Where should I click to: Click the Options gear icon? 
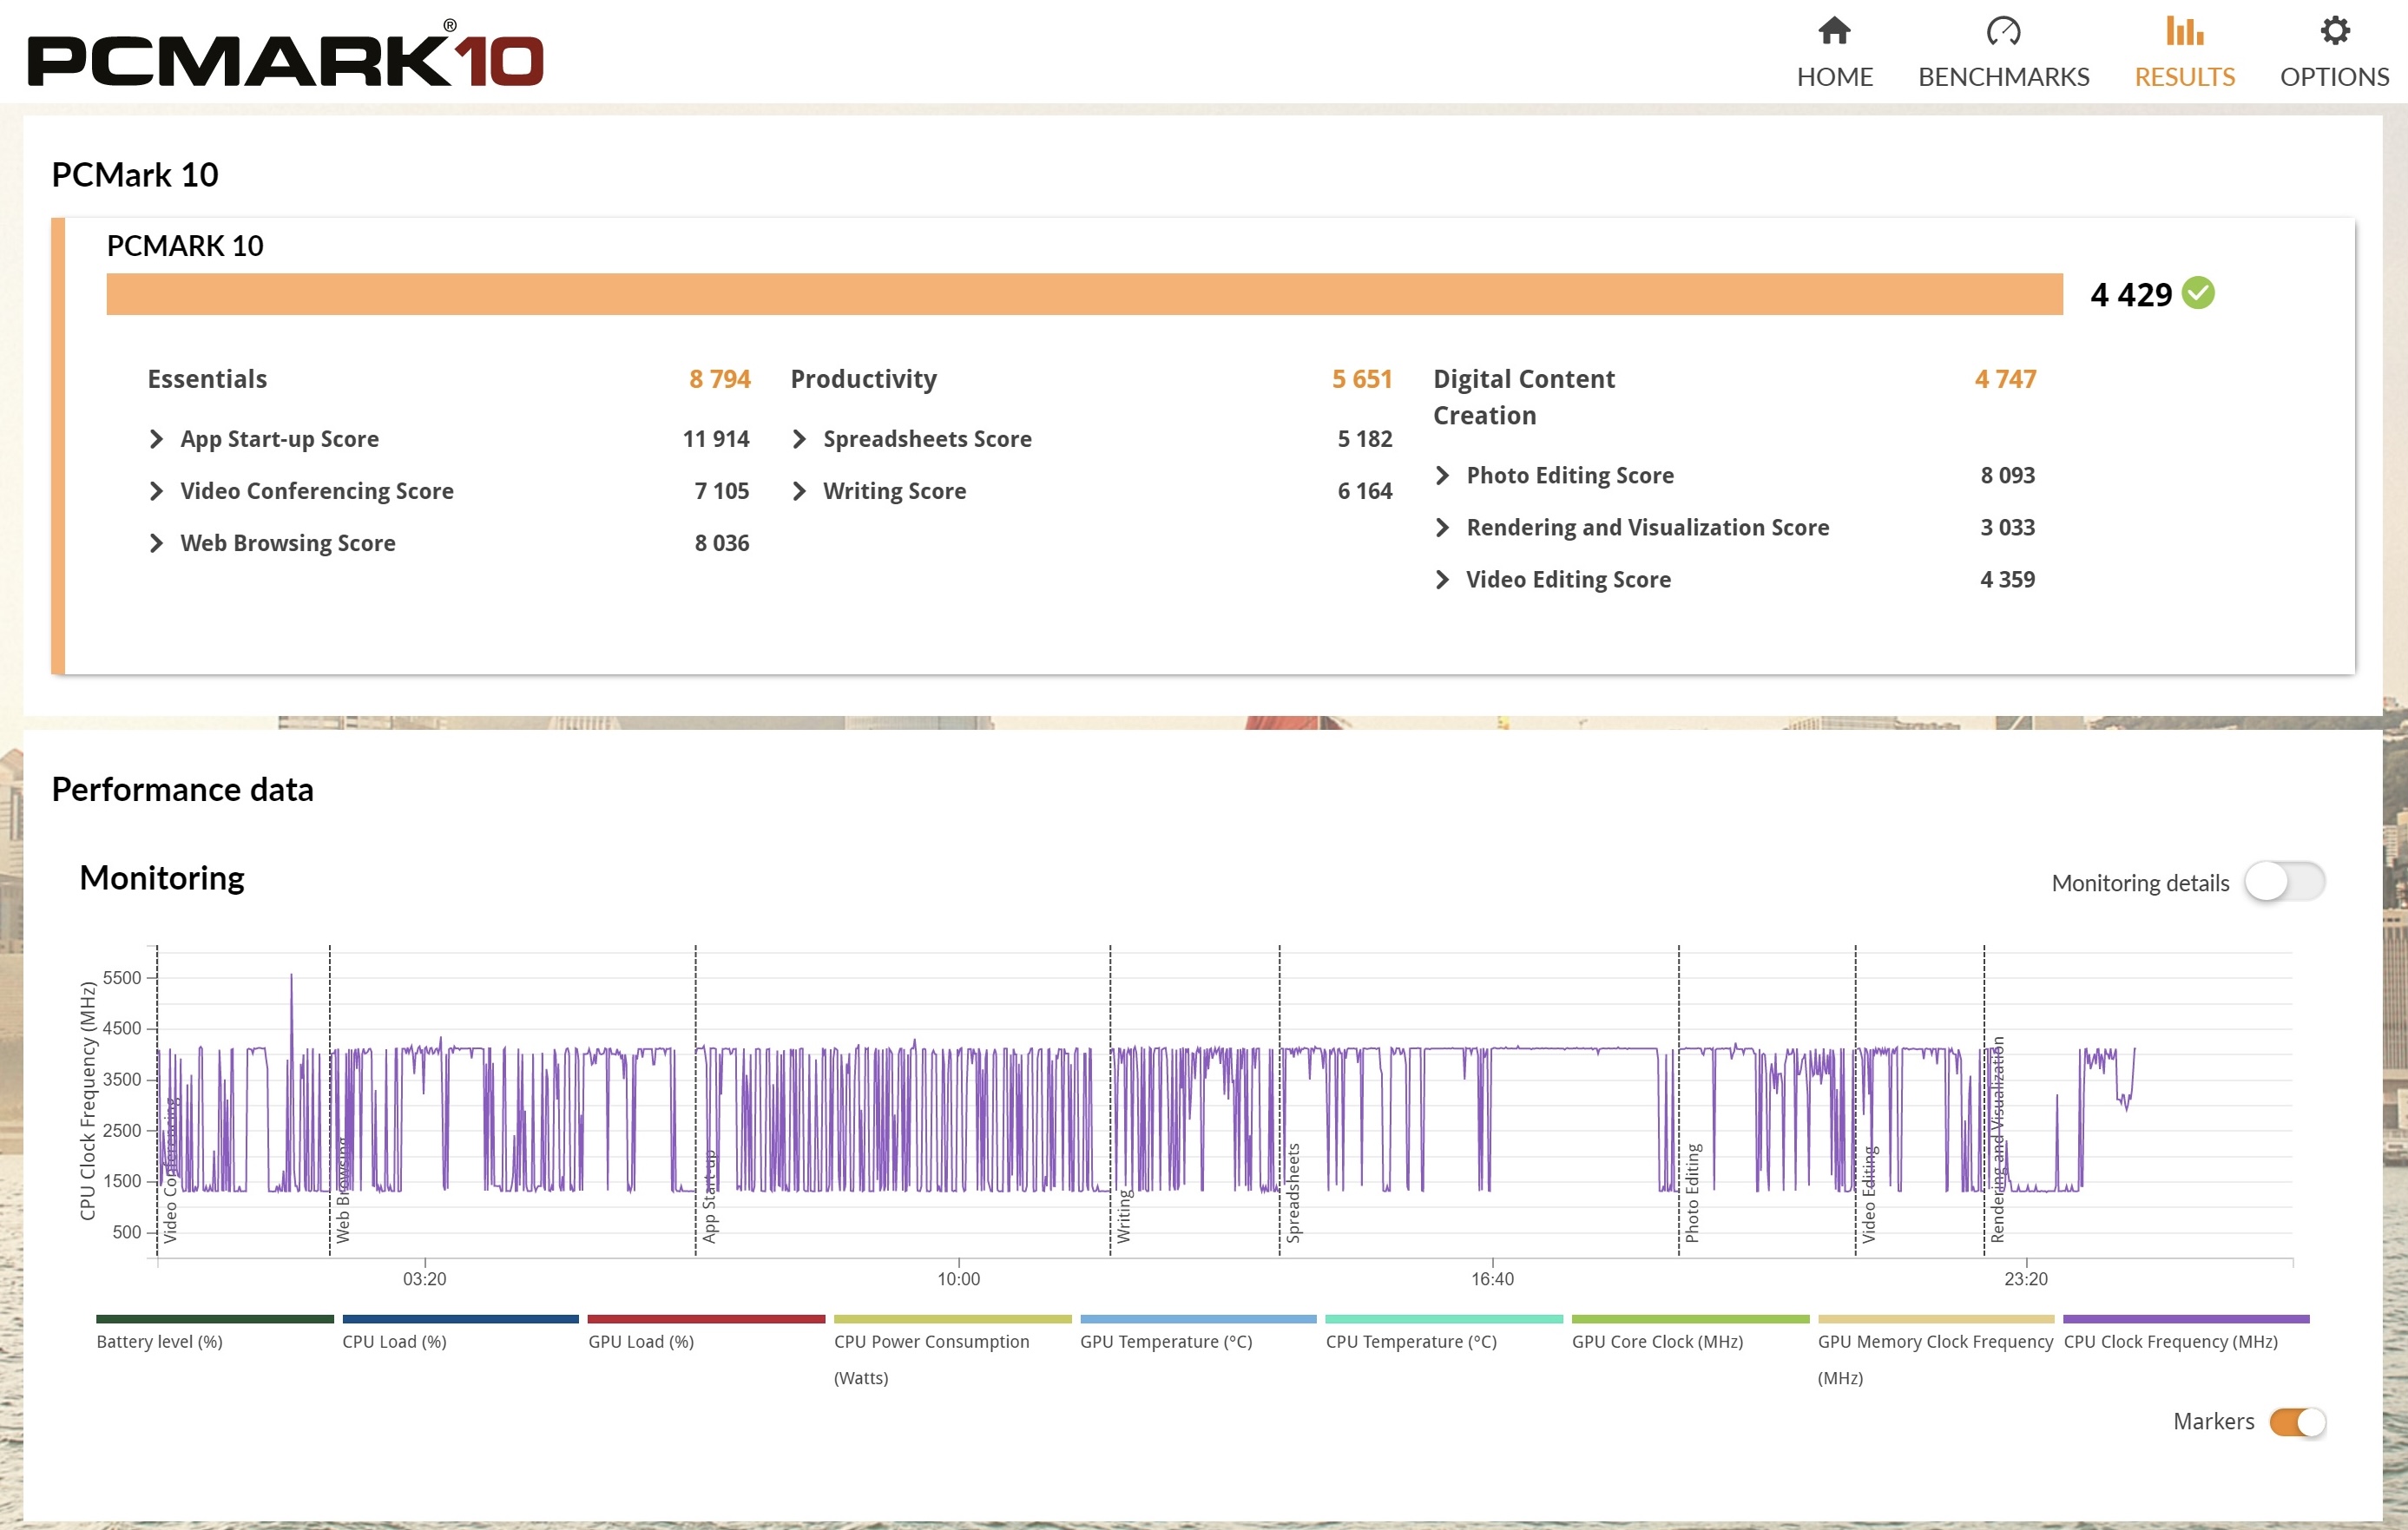pyautogui.click(x=2334, y=31)
